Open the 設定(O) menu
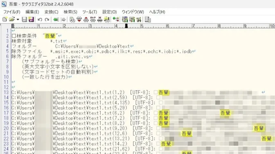The height and width of the screenshot is (154, 275). (109, 12)
